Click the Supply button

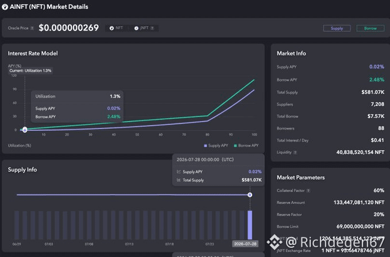[337, 28]
